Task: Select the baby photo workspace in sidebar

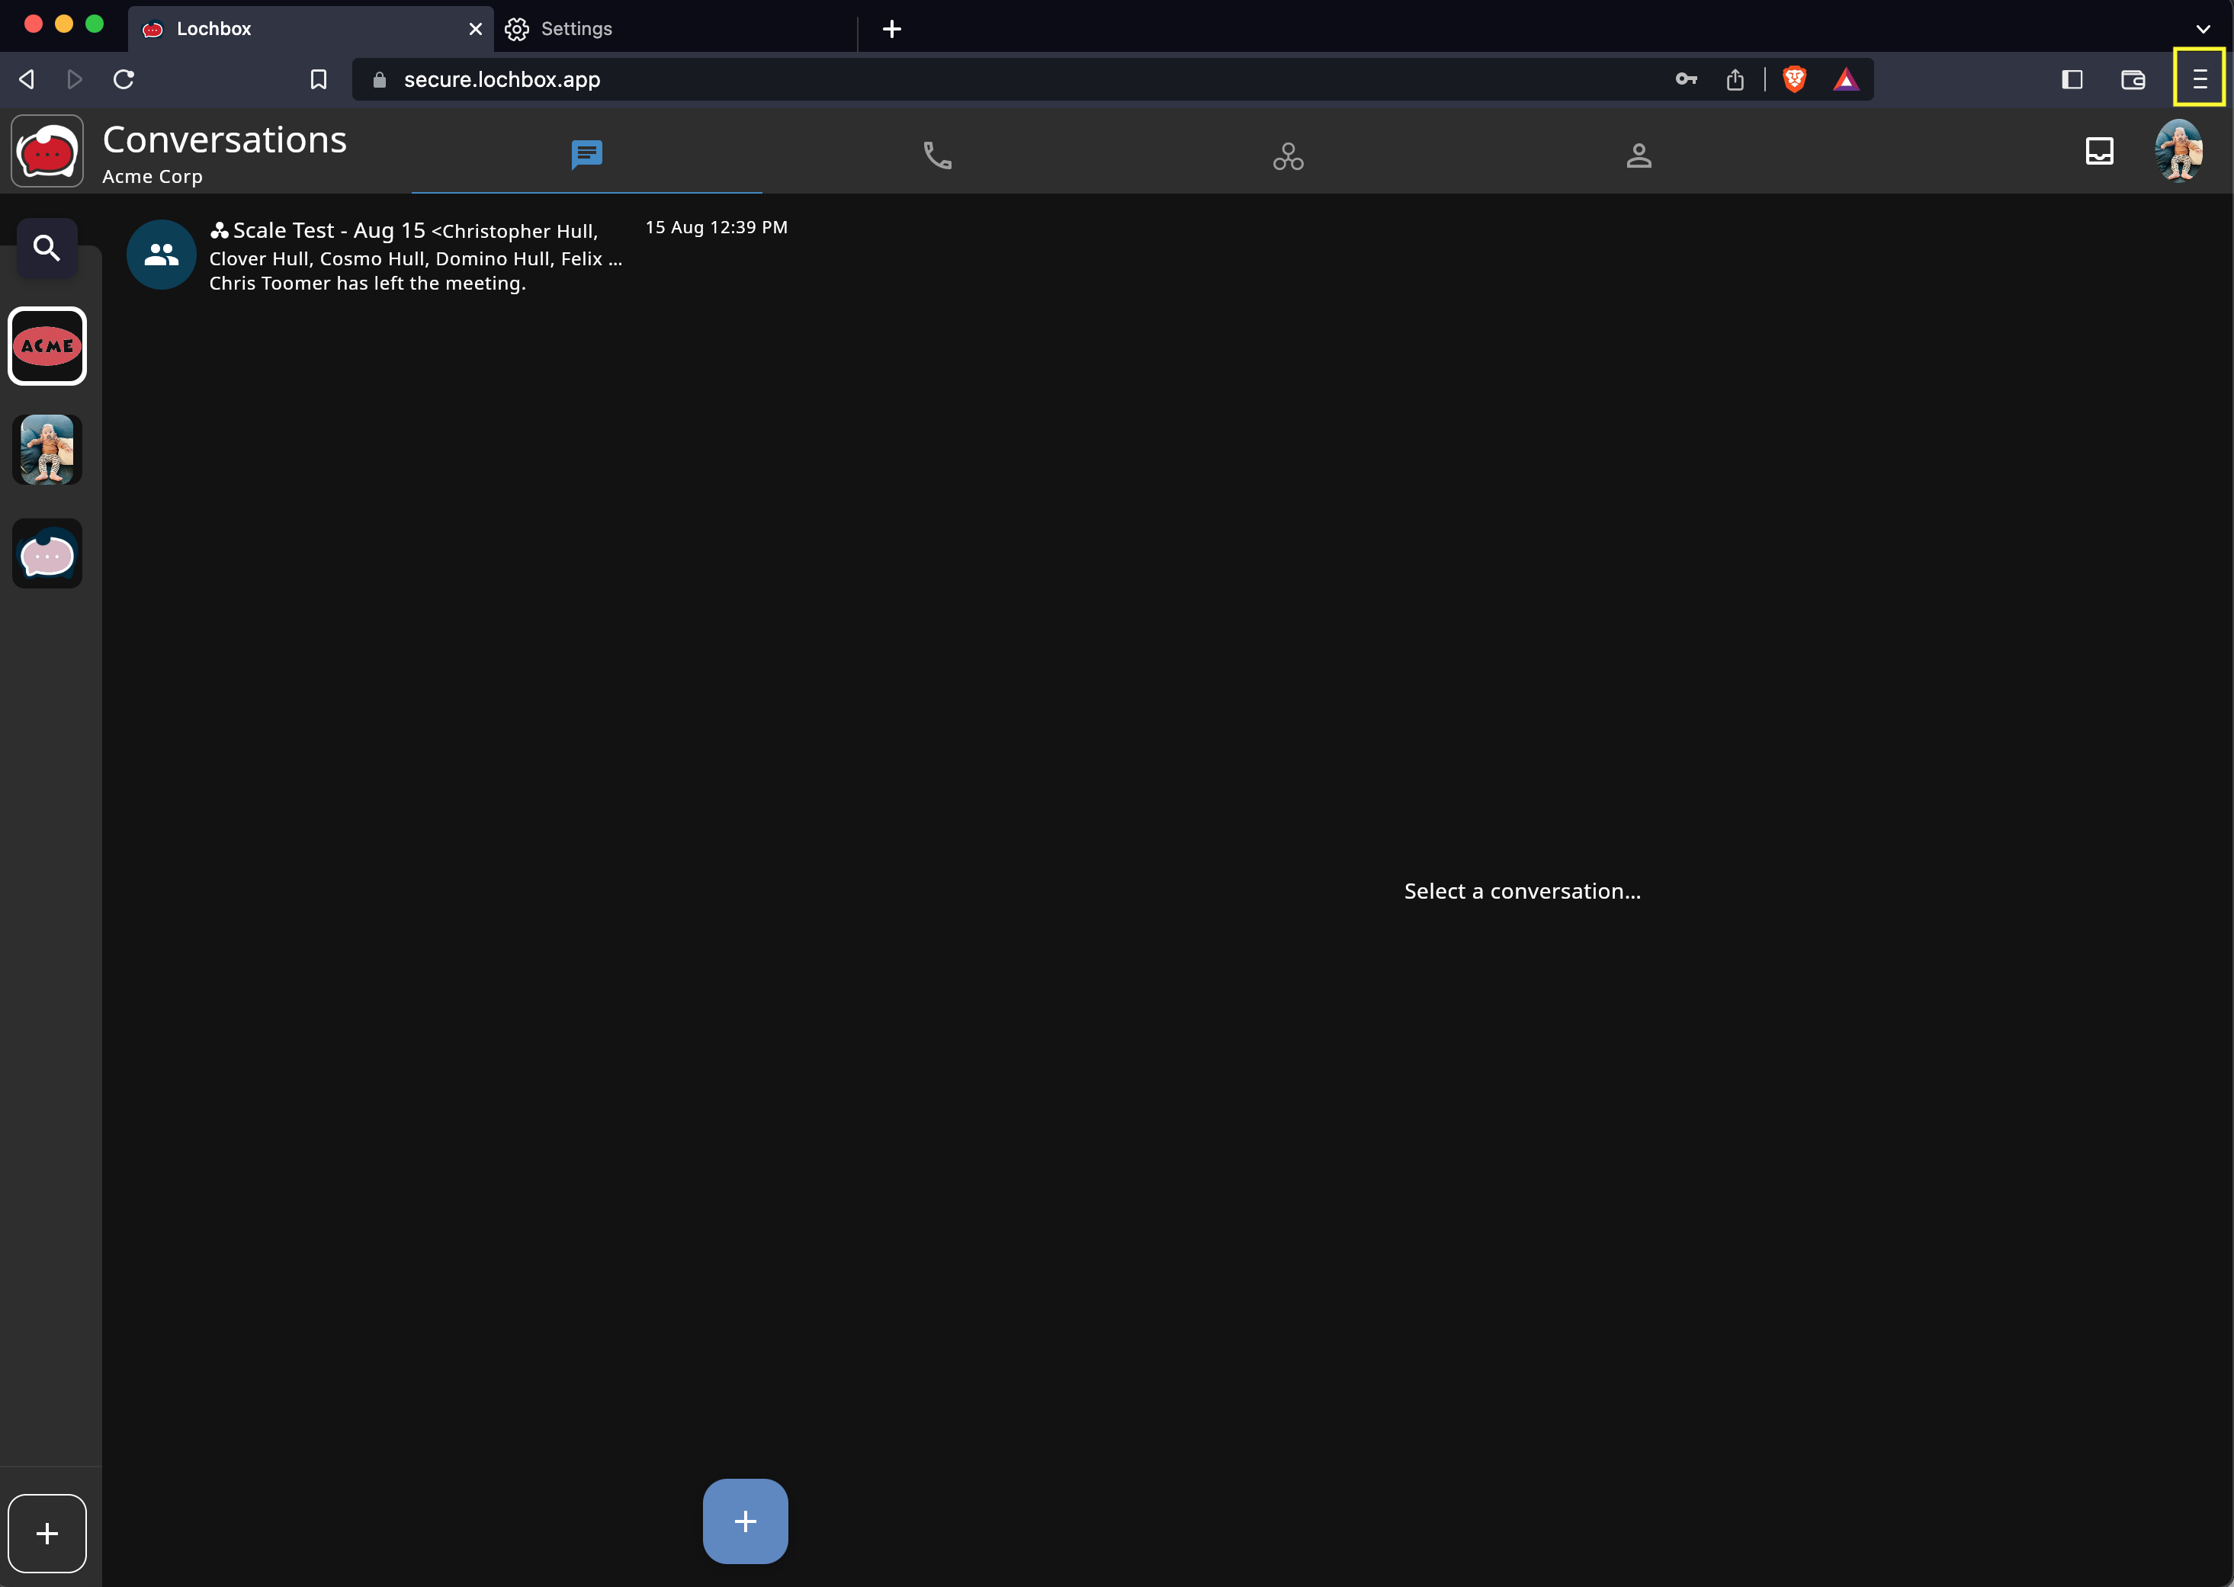Action: (x=47, y=450)
